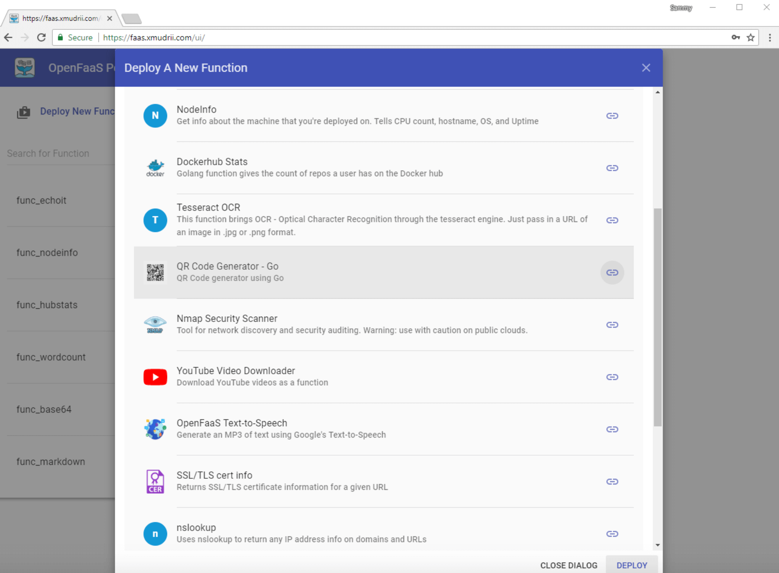The height and width of the screenshot is (573, 779).
Task: Click Deploy New Function in sidebar
Action: coord(77,111)
